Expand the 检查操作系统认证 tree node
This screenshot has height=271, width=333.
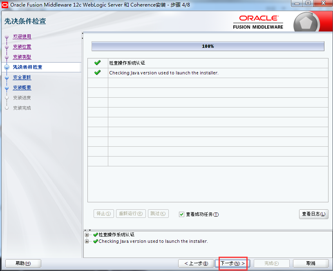tap(87, 235)
